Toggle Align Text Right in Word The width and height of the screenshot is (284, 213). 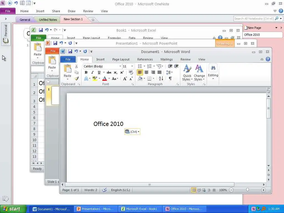[x=153, y=72]
